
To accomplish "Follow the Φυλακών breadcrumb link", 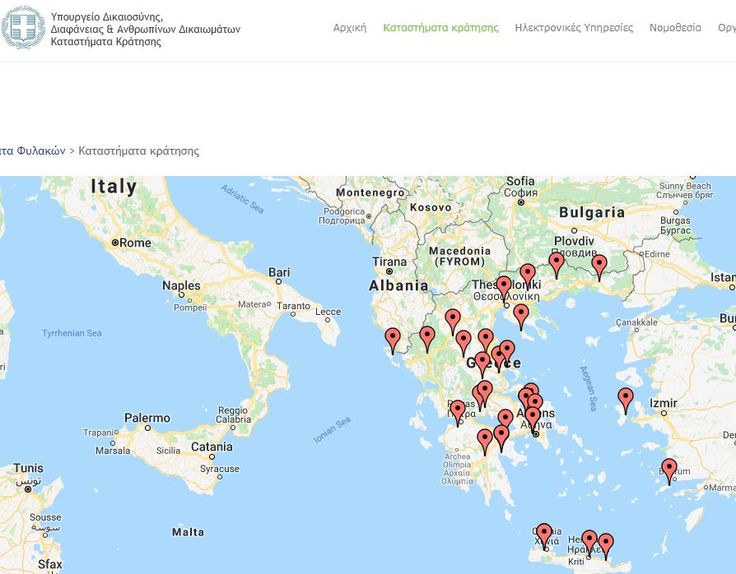I will click(x=33, y=150).
